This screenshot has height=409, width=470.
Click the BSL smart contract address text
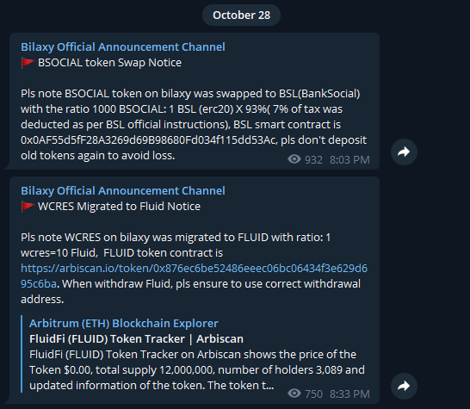coord(149,140)
